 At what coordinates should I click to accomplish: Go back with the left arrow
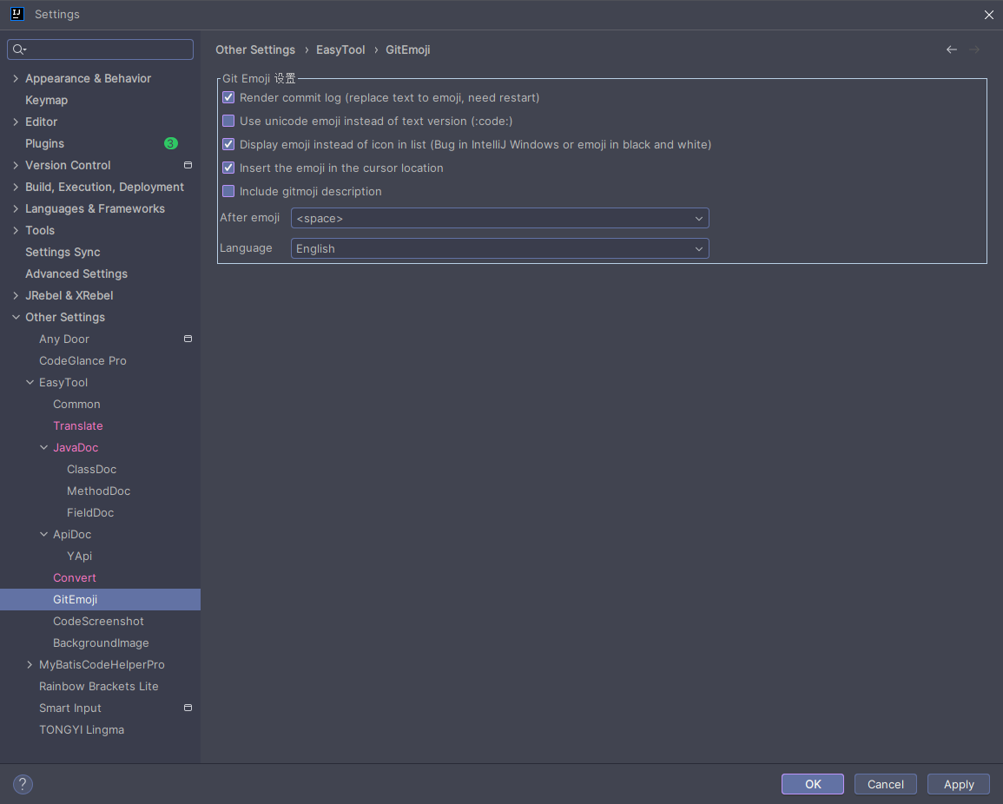(951, 49)
